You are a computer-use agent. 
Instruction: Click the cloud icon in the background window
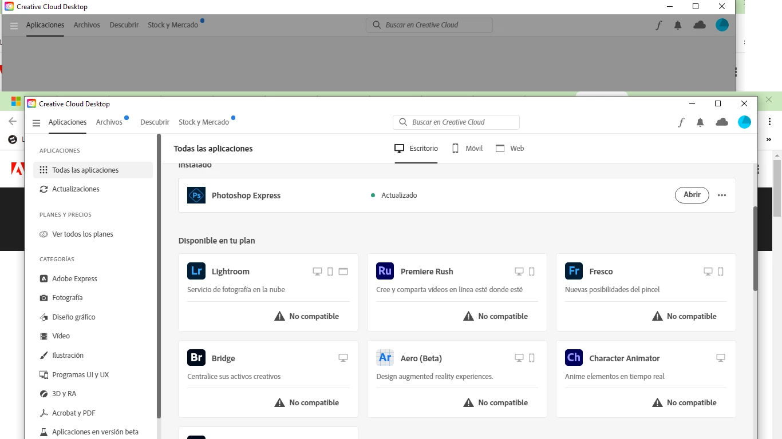click(x=700, y=25)
